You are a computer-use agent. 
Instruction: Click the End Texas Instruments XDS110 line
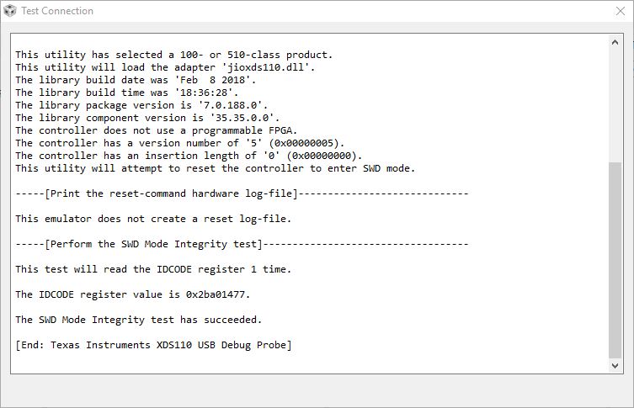pos(153,345)
